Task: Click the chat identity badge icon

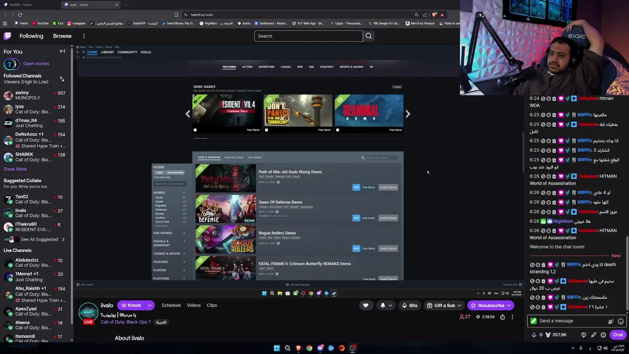Action: (x=533, y=321)
